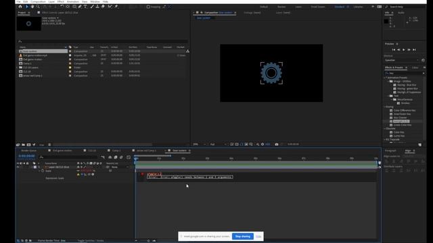Select the Keylight effect in Effects list
This screenshot has width=433, height=243.
401,122
